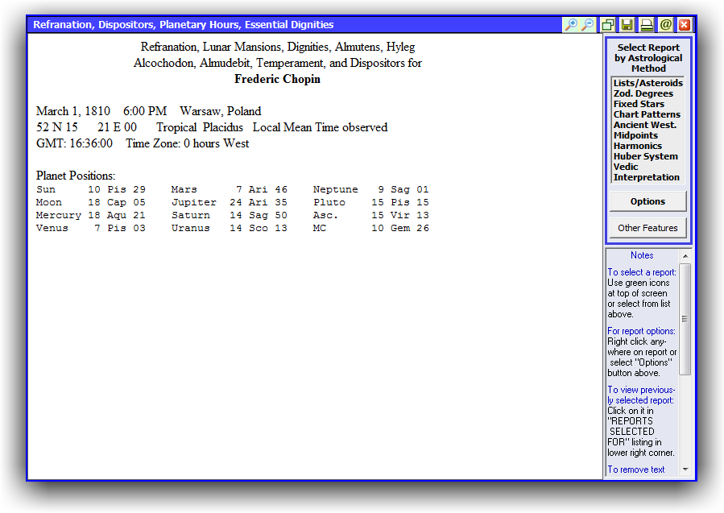The width and height of the screenshot is (724, 513).
Task: Select Lists/Asteroids report method
Action: point(647,83)
